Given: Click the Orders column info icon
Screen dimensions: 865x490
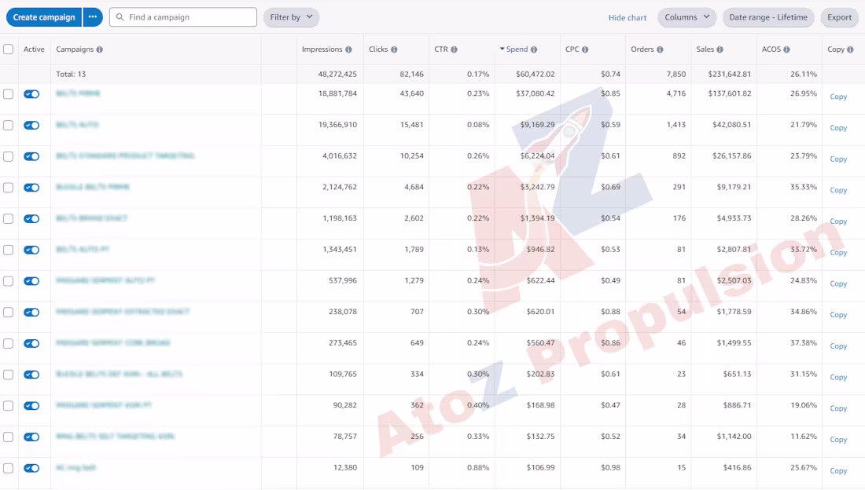Looking at the screenshot, I should 660,49.
